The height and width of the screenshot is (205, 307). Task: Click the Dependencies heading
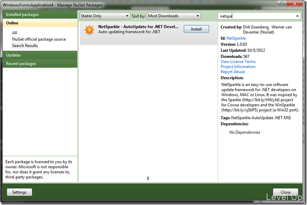[x=235, y=124]
